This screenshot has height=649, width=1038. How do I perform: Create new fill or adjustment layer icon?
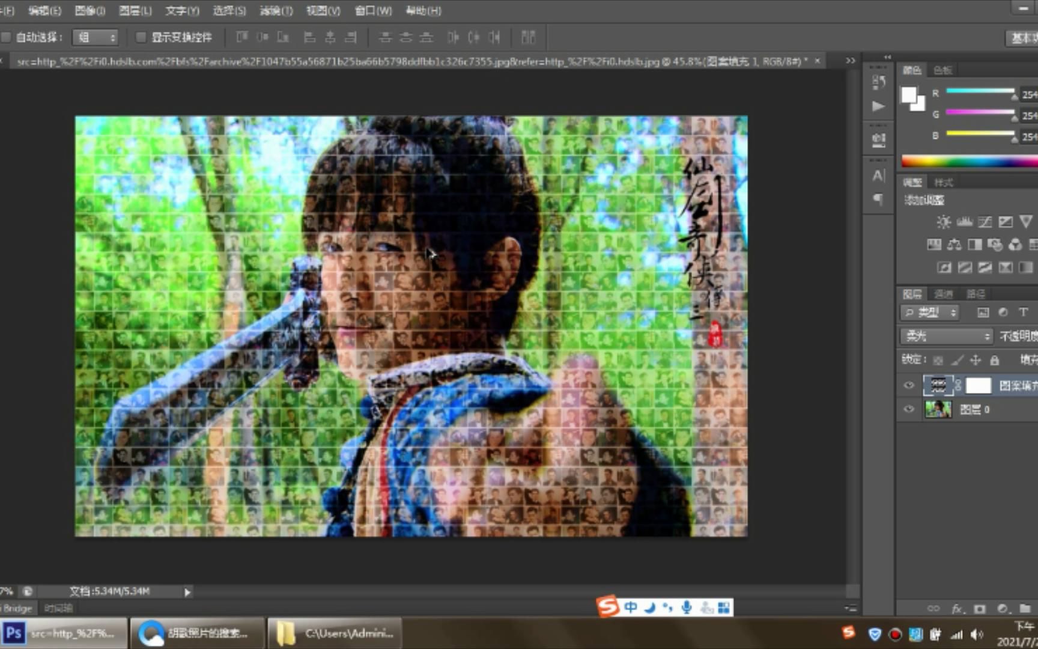tap(1002, 609)
